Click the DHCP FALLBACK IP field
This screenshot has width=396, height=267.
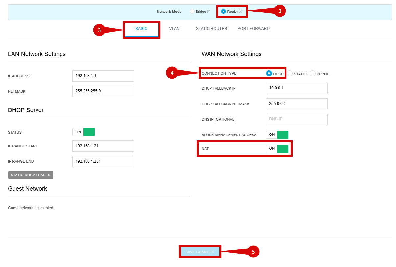coord(297,88)
